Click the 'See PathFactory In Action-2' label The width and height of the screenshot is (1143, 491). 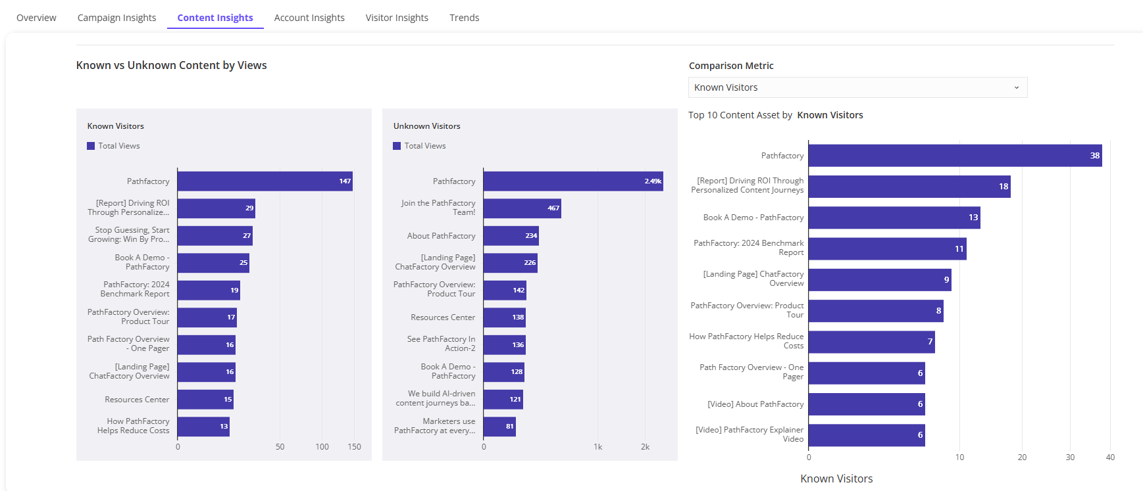(441, 344)
